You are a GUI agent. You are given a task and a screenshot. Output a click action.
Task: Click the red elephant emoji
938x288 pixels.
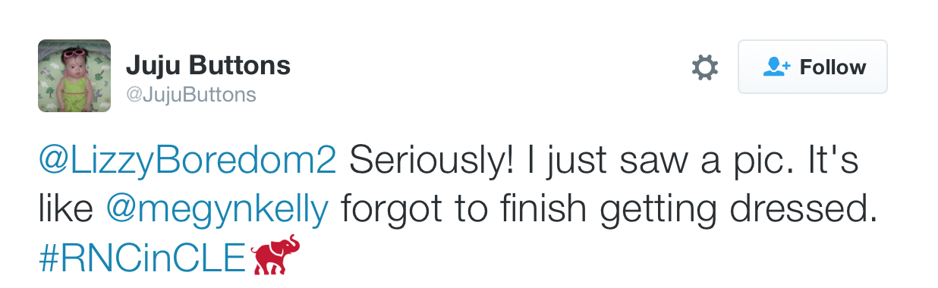click(276, 255)
